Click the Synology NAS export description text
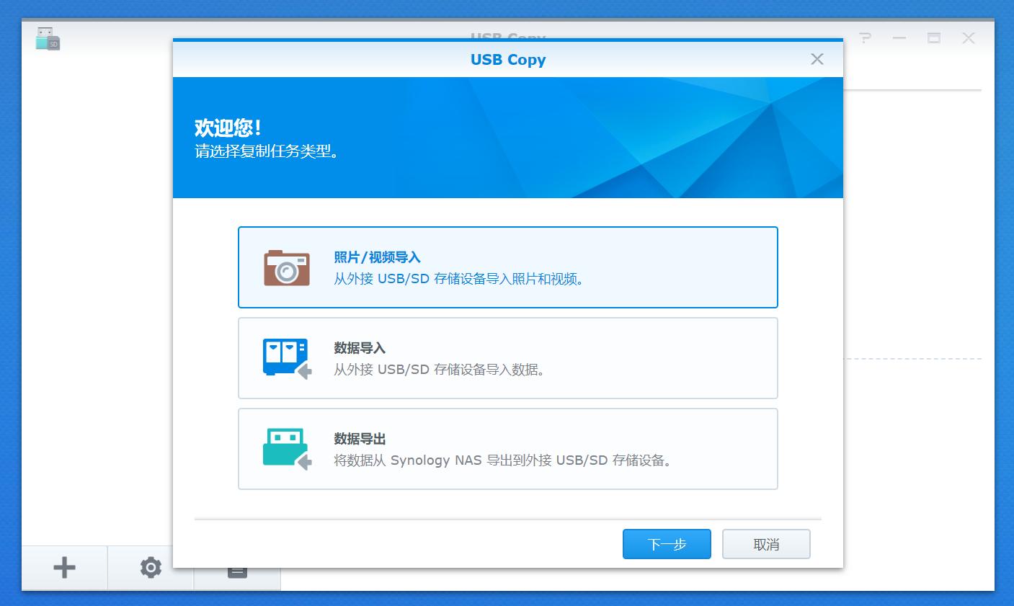The width and height of the screenshot is (1014, 606). 503,460
